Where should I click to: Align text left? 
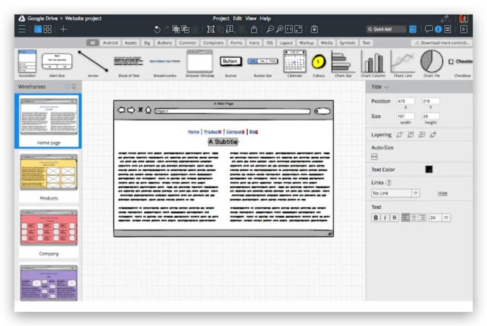(405, 218)
